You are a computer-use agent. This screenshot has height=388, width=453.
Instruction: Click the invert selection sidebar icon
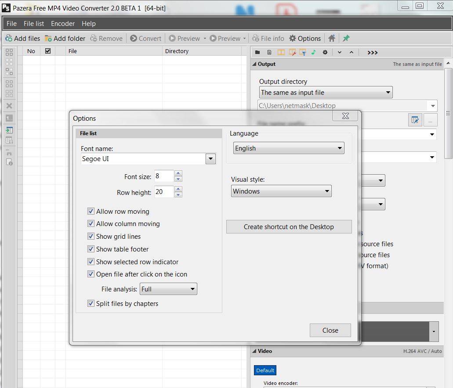(9, 72)
